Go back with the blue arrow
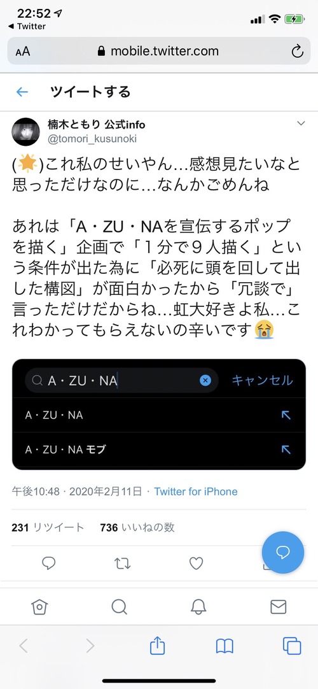 [x=22, y=92]
